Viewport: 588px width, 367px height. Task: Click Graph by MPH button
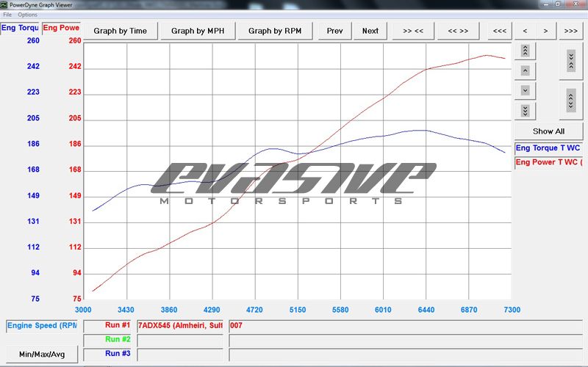coord(198,31)
